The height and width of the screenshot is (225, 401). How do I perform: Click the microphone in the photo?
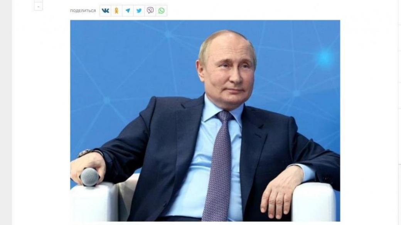[89, 177]
